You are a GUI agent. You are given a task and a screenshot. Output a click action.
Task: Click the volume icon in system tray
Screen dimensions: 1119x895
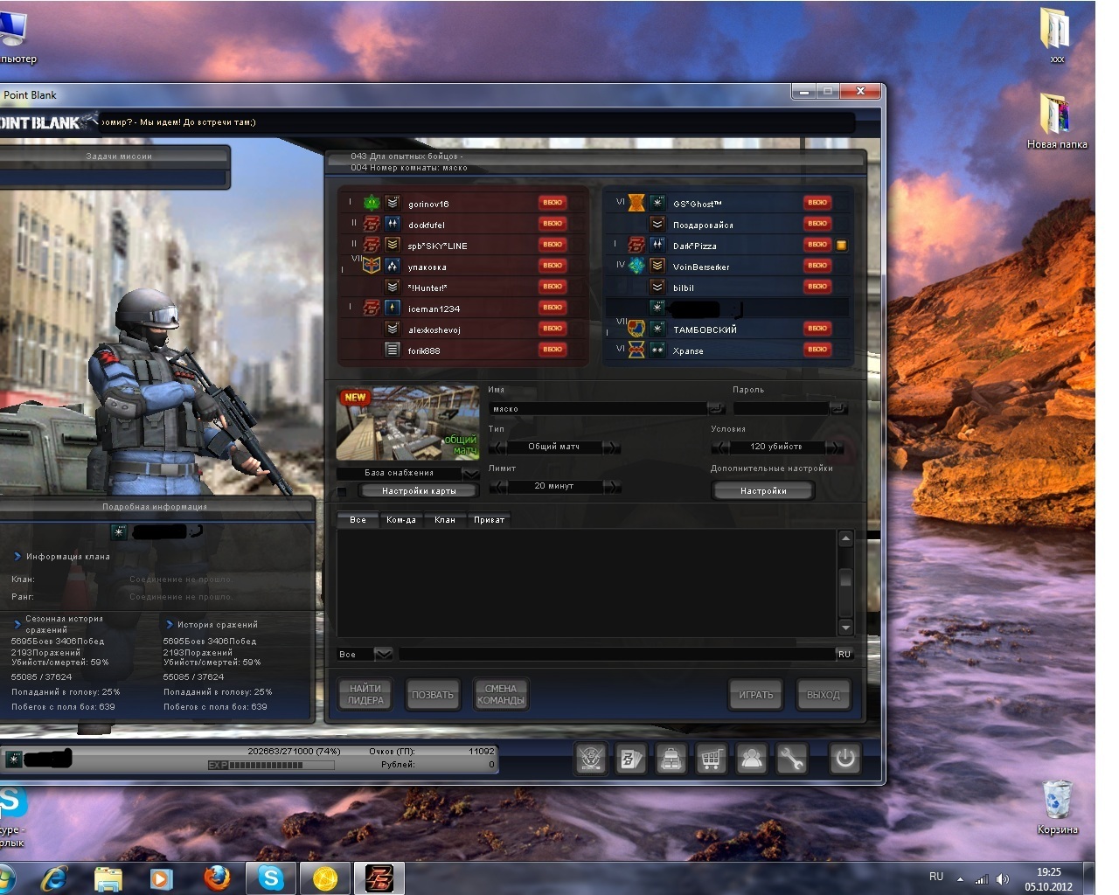pos(1003,879)
